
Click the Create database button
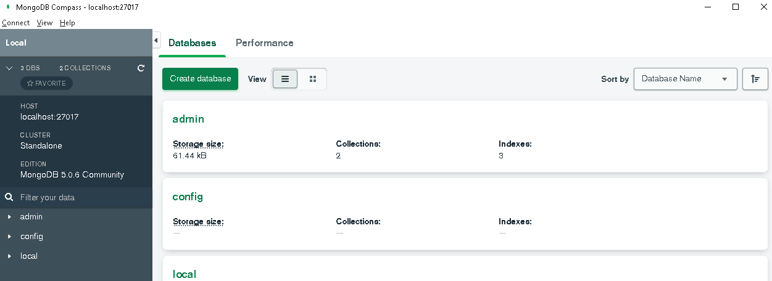coord(200,79)
